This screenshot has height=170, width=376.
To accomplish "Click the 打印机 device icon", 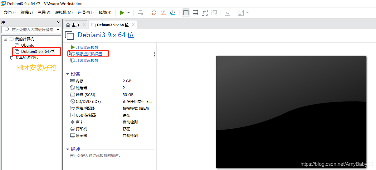I will (x=73, y=129).
